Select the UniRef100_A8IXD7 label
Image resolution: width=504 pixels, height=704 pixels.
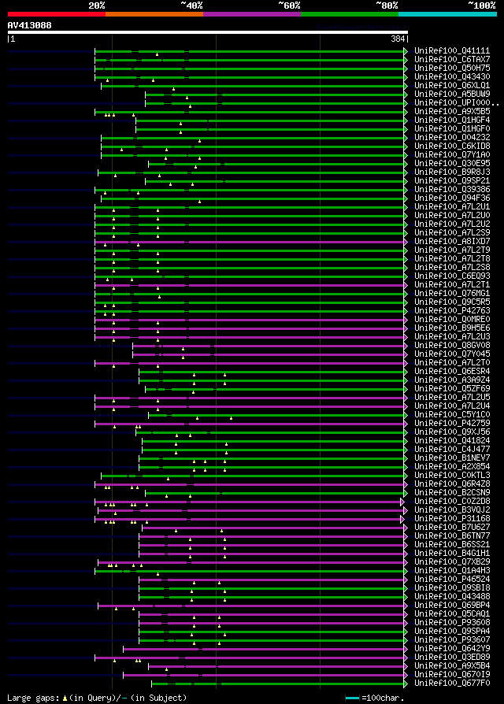point(452,242)
